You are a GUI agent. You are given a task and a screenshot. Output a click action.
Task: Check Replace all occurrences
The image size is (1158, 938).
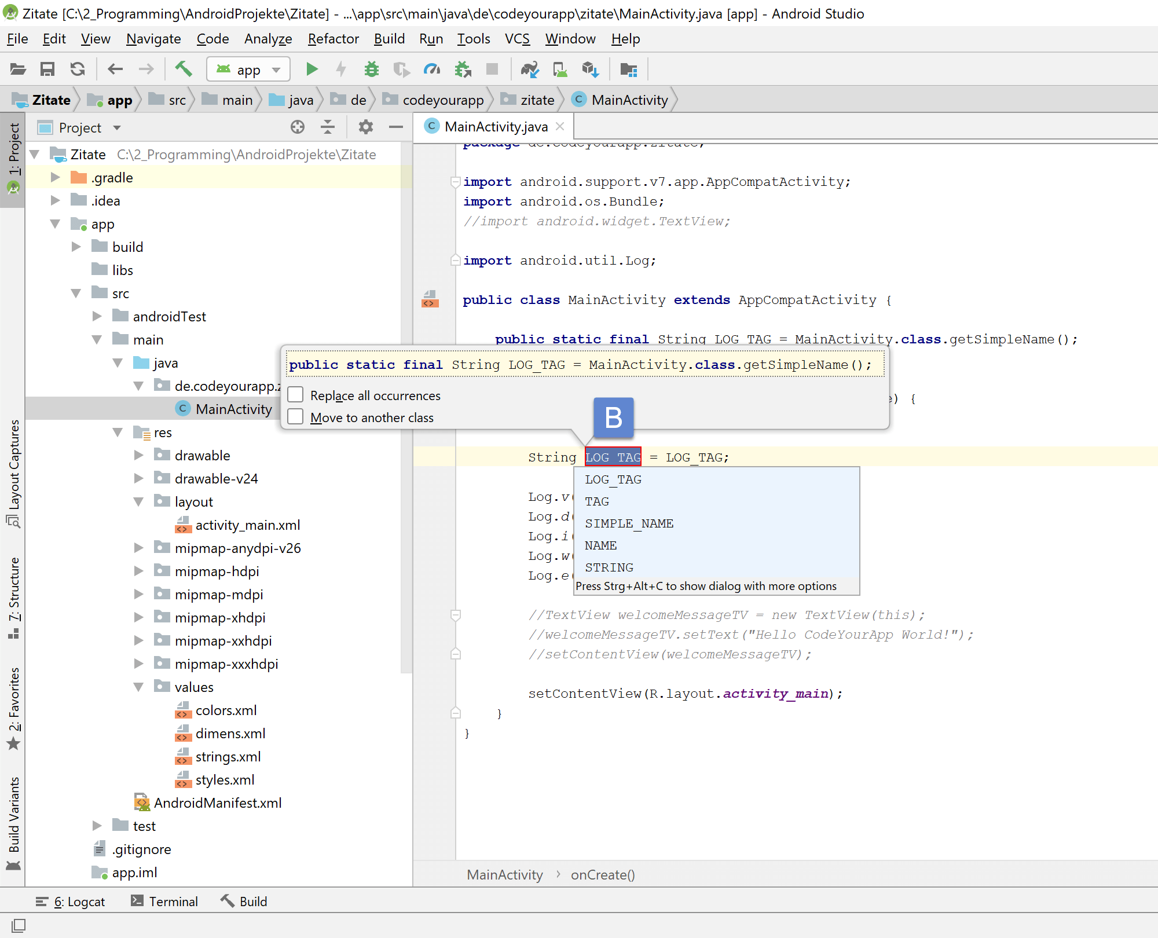coord(296,395)
